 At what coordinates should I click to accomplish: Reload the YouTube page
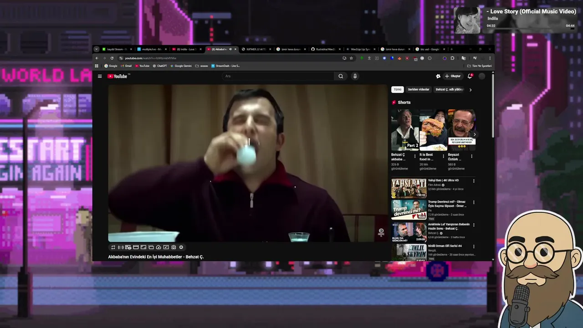[x=112, y=58]
